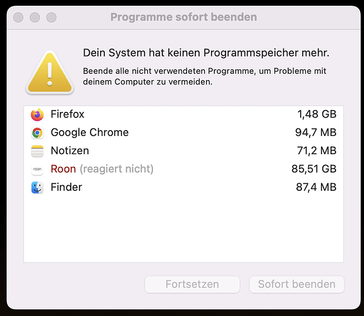This screenshot has height=316, width=364.
Task: Click the Fortsetzen button
Action: click(x=192, y=284)
